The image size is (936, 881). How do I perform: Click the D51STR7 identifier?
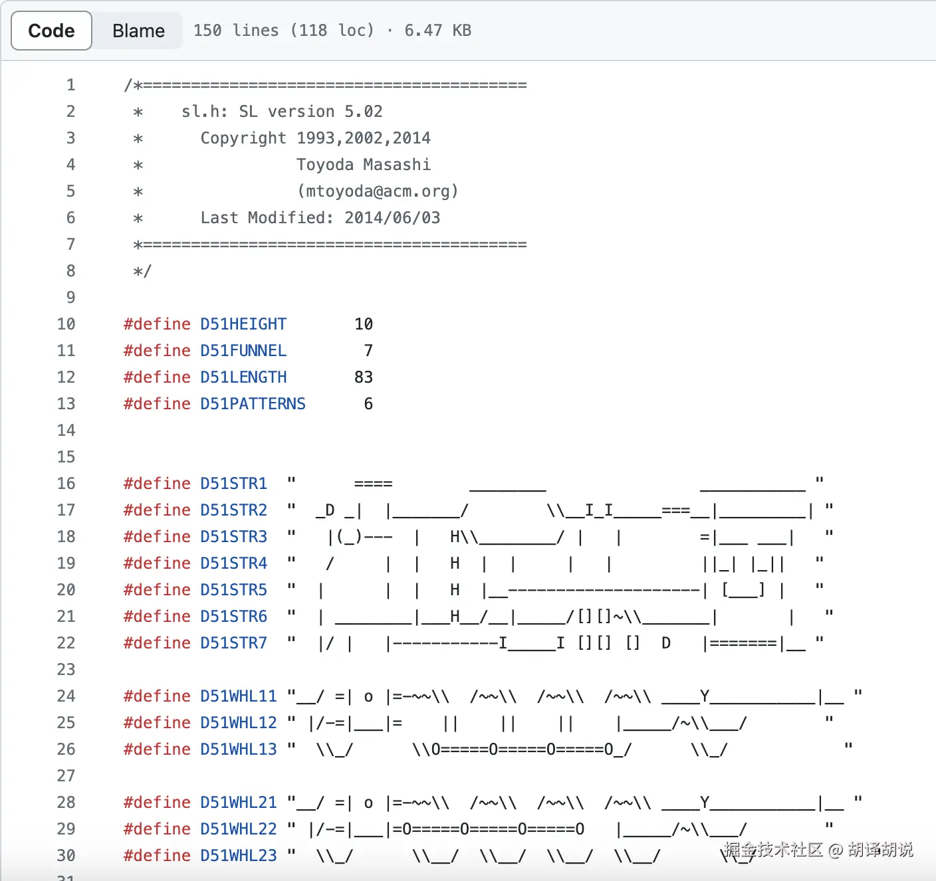pos(233,643)
